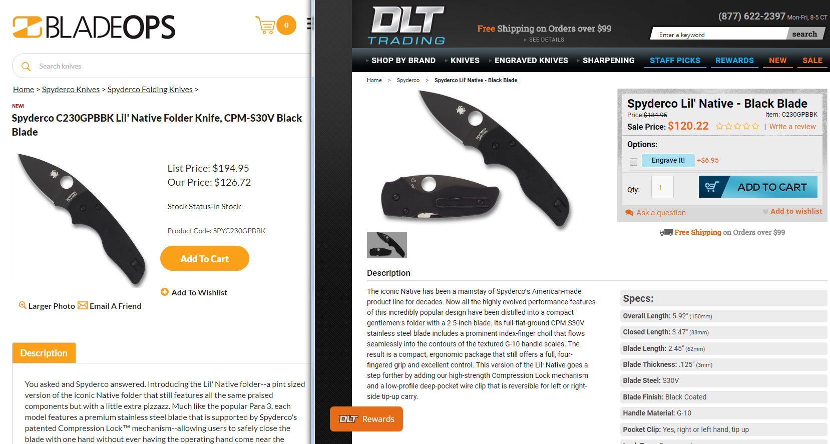The image size is (830, 444).
Task: Click the orange Add To Cart button
Action: click(x=204, y=258)
